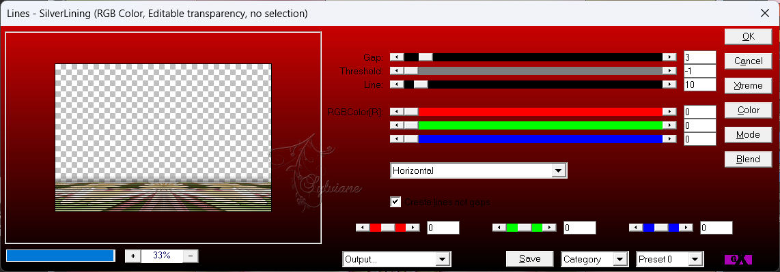Click the blue RGBColor slider right arrow

[669, 139]
